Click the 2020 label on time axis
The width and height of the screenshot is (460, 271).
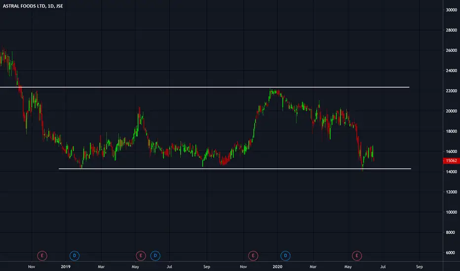tap(277, 267)
